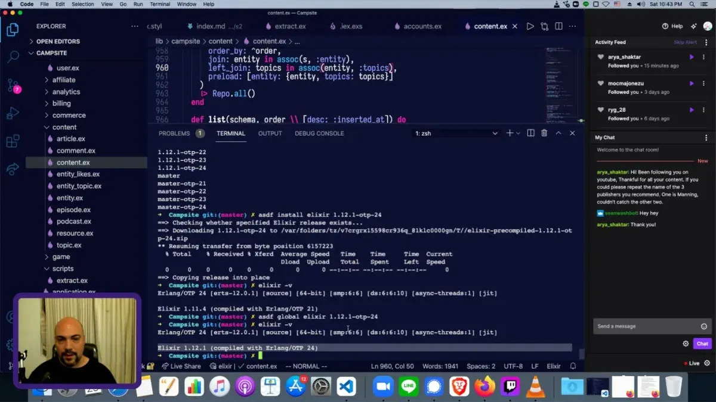Click the sparkle icon next to Help
This screenshot has width=716, height=402.
(x=693, y=26)
